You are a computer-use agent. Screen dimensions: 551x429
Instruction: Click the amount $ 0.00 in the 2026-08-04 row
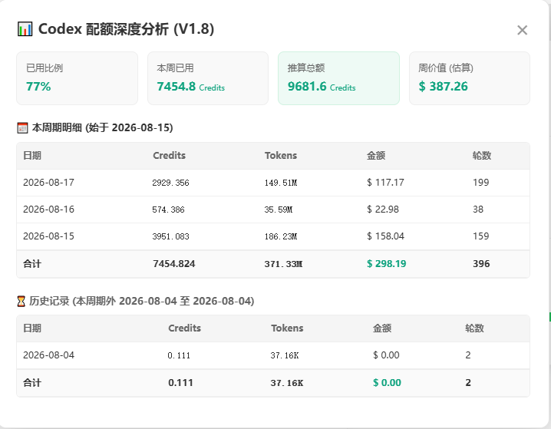[386, 355]
